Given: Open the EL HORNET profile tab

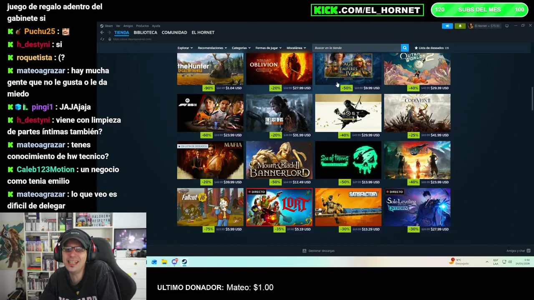Looking at the screenshot, I should [x=203, y=32].
